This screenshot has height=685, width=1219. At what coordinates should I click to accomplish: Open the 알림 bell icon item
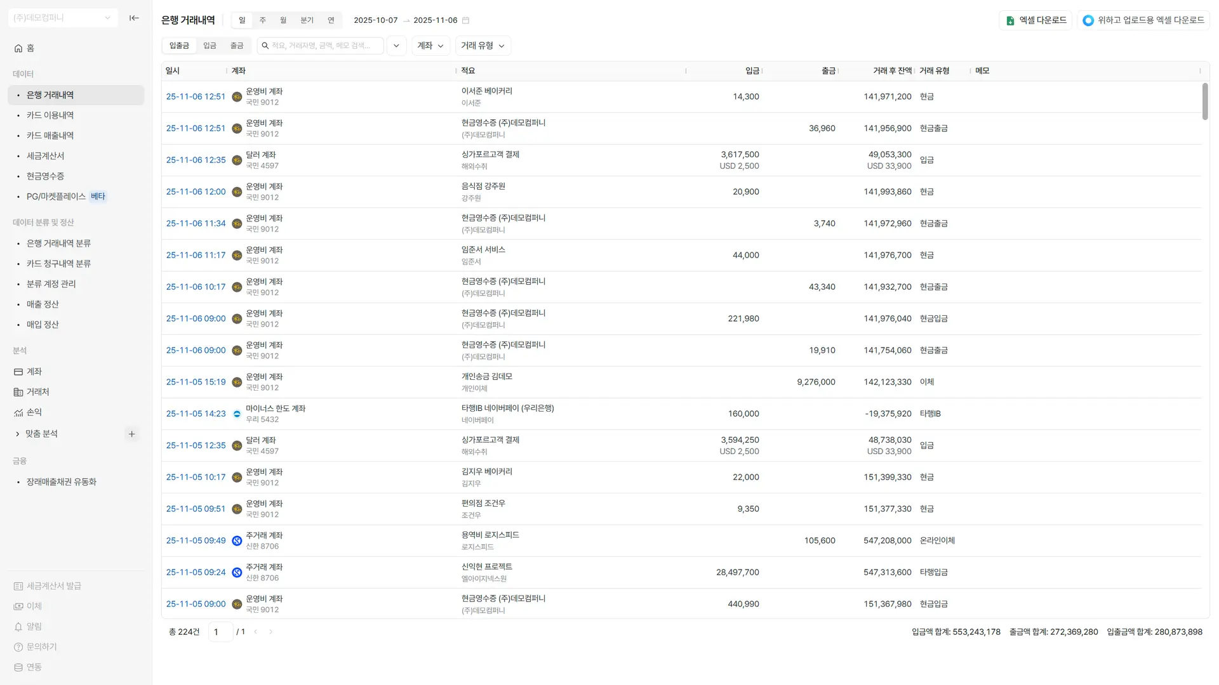pyautogui.click(x=18, y=627)
